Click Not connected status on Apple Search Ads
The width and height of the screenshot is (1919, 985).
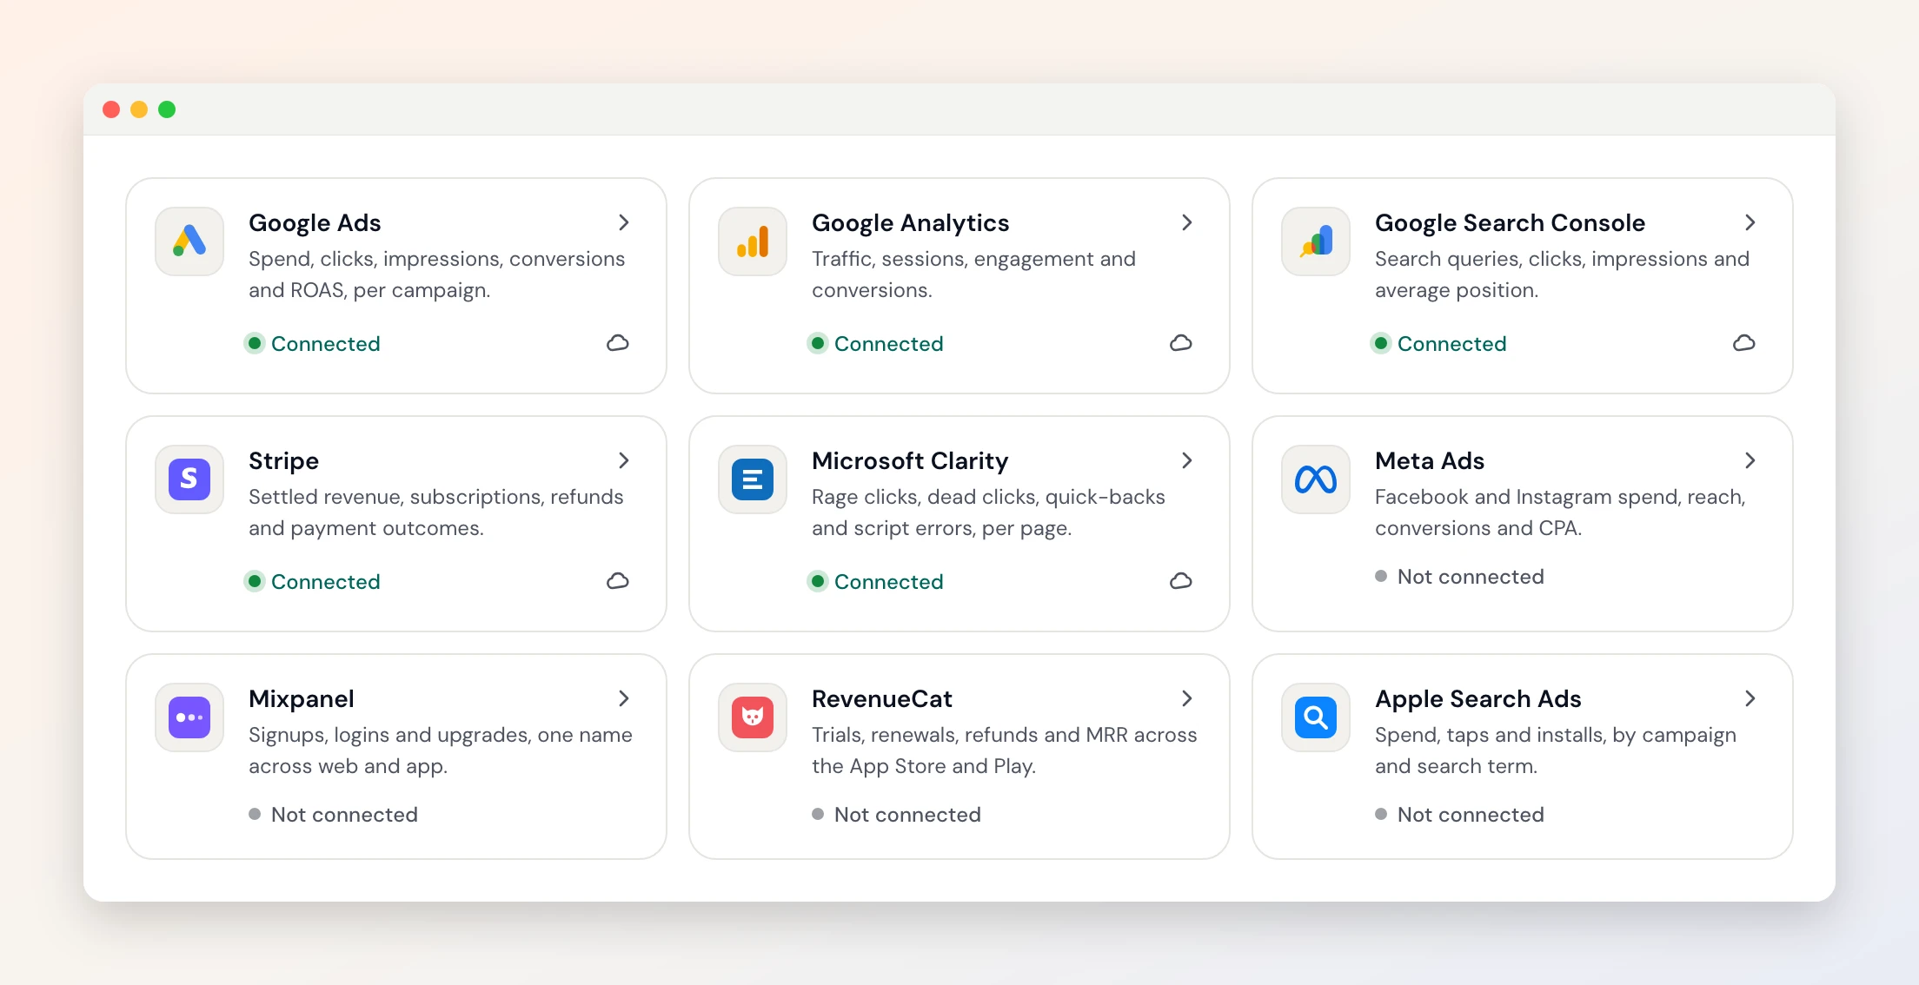pyautogui.click(x=1459, y=815)
